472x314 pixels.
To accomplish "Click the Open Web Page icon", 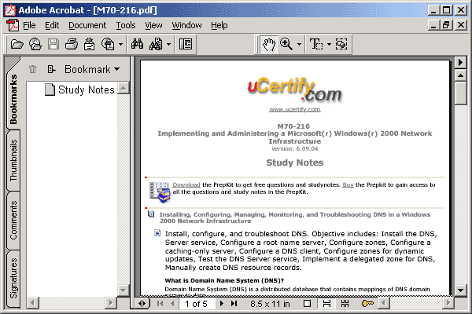I will coord(35,45).
